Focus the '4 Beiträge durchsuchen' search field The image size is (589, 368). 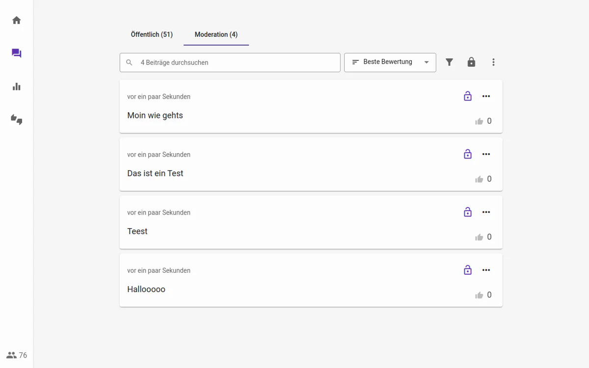[x=236, y=62]
